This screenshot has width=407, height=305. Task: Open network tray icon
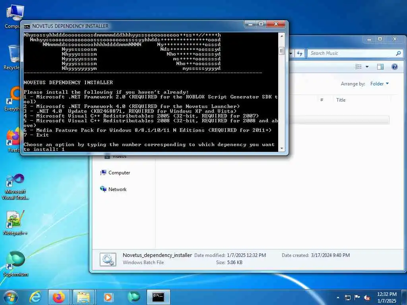347,297
